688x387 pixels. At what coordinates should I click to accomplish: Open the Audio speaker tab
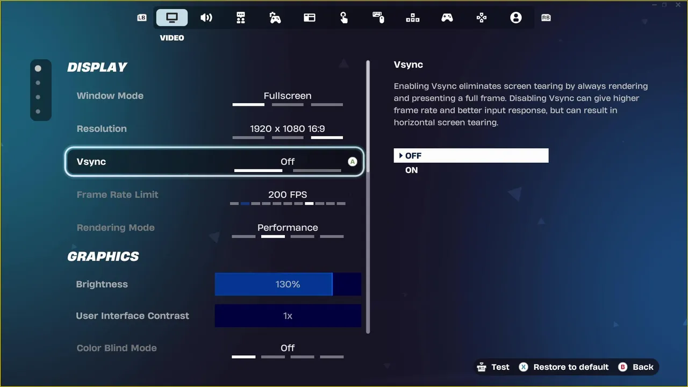tap(206, 18)
